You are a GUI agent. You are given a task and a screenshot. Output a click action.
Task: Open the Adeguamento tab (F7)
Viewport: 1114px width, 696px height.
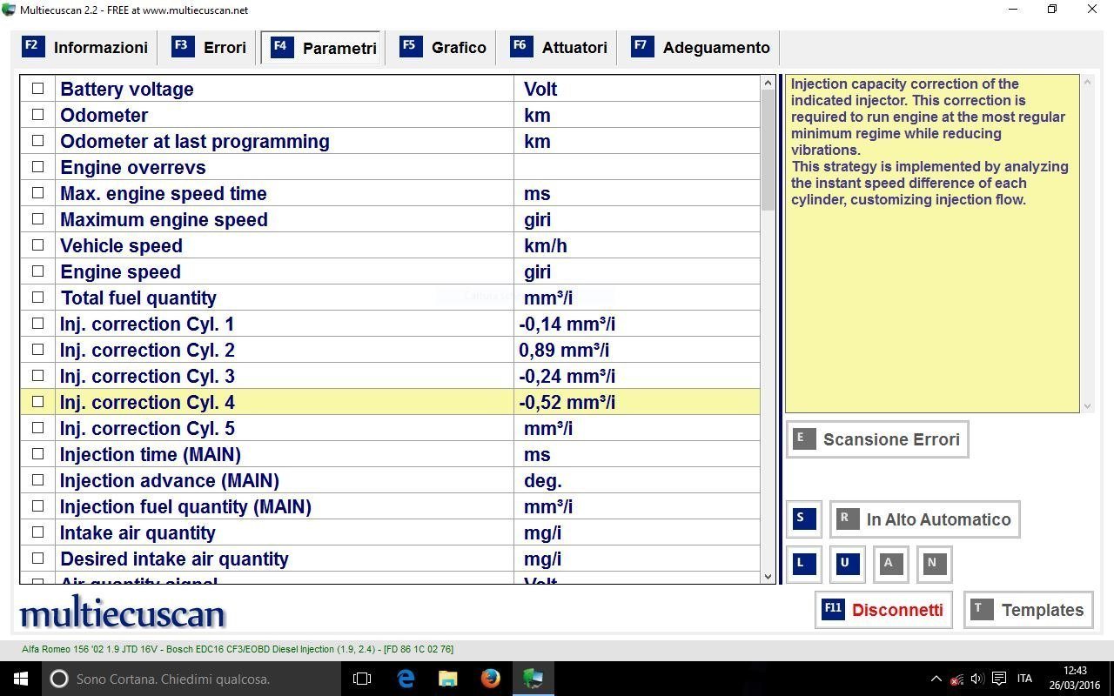click(x=701, y=48)
